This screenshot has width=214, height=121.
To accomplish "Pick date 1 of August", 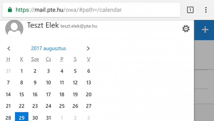I will pos(22,71).
